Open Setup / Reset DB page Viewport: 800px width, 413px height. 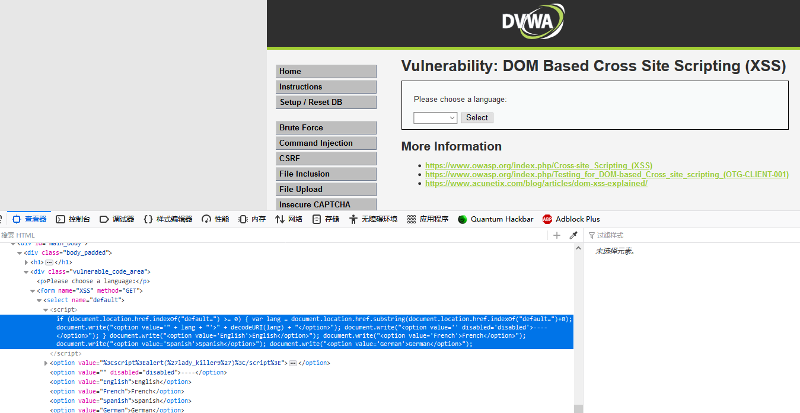326,102
